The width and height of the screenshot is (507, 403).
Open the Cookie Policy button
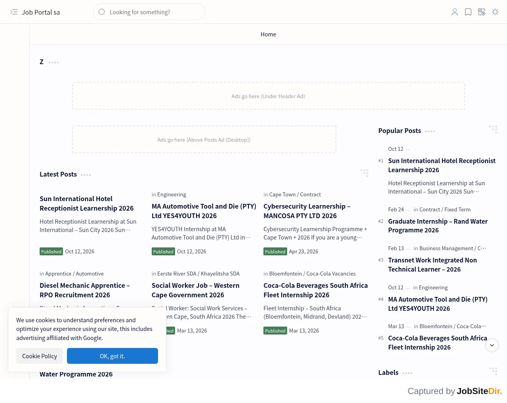pyautogui.click(x=40, y=356)
